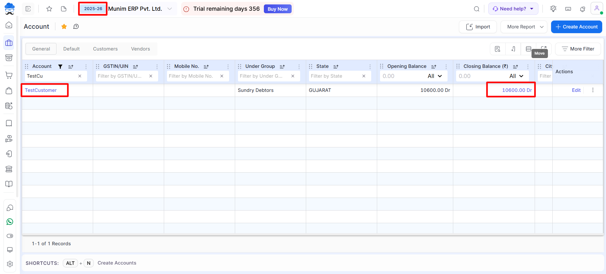Click the WhatsApp icon in sidebar
The height and width of the screenshot is (274, 606).
point(10,222)
